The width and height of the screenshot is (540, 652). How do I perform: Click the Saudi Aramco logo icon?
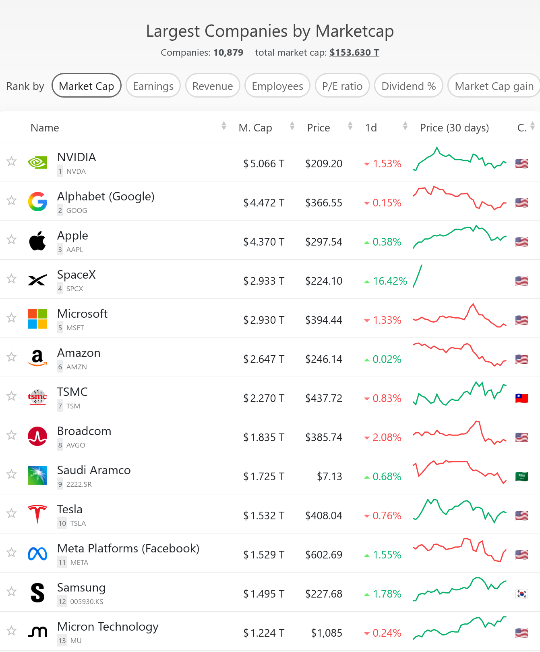[37, 475]
